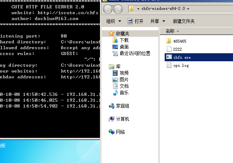Image resolution: width=233 pixels, height=163 pixels.
Task: Click the 最近访问的位置 icon
Action: point(115,53)
